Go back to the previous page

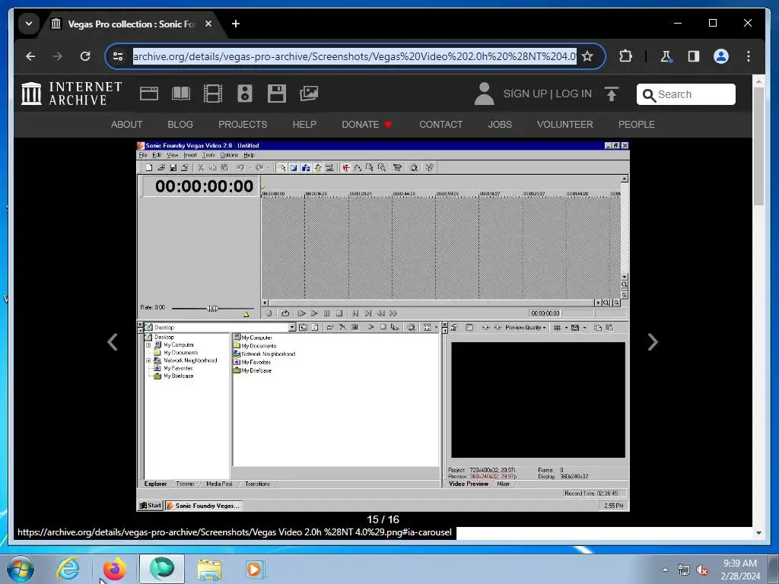click(30, 56)
